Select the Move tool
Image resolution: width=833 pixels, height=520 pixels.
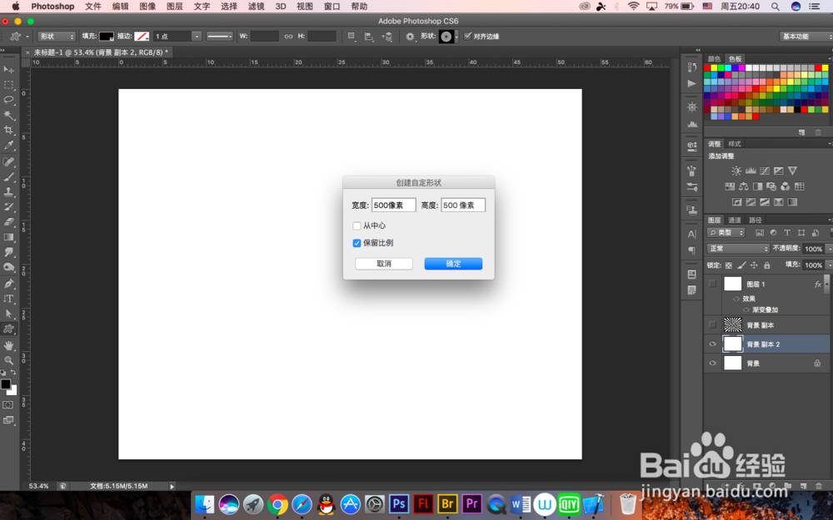point(8,70)
